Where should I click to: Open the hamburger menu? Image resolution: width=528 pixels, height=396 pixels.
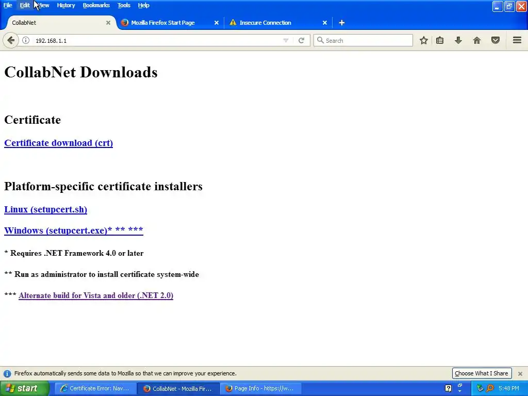(x=517, y=40)
